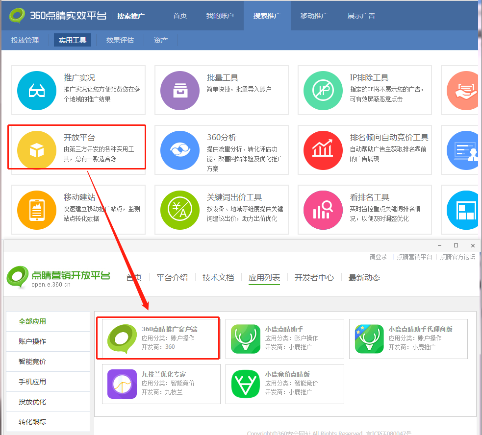Open the green 小鹿竞价点睛版 icon
Viewport: 482px width, 435px height.
click(246, 384)
